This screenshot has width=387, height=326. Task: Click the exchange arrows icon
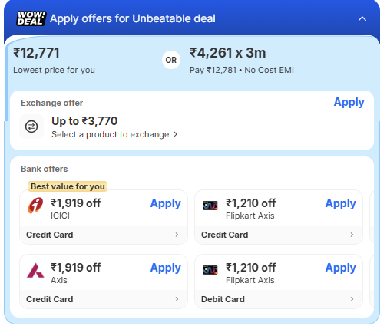tap(31, 127)
